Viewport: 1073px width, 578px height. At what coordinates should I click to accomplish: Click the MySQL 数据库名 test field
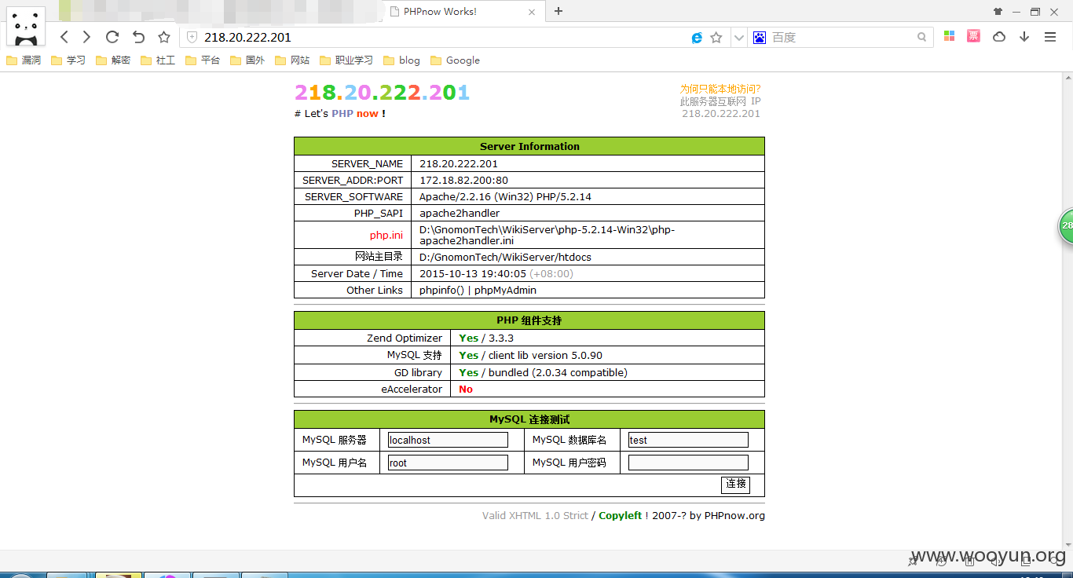(688, 440)
